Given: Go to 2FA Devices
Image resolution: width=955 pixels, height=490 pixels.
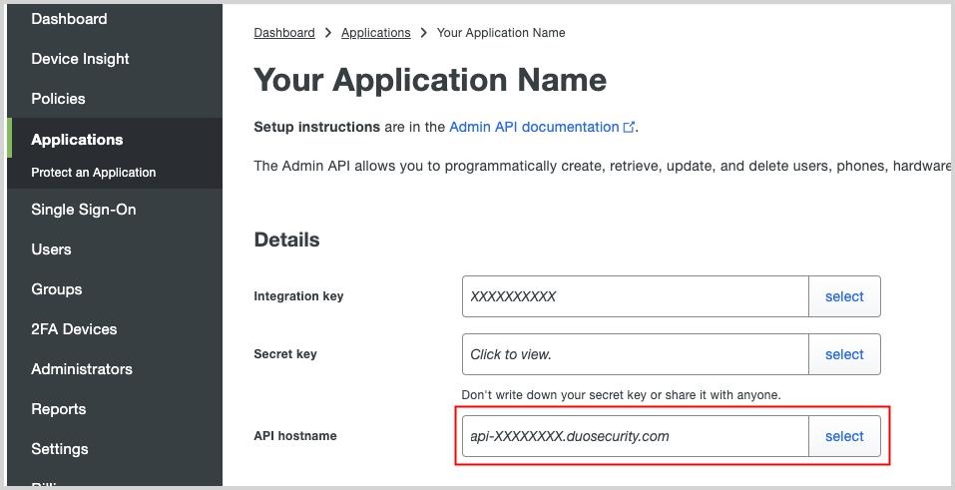Looking at the screenshot, I should click(x=74, y=329).
